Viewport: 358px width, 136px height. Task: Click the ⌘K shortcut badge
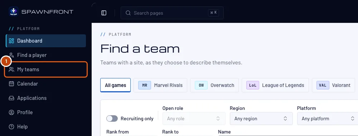[x=213, y=13]
